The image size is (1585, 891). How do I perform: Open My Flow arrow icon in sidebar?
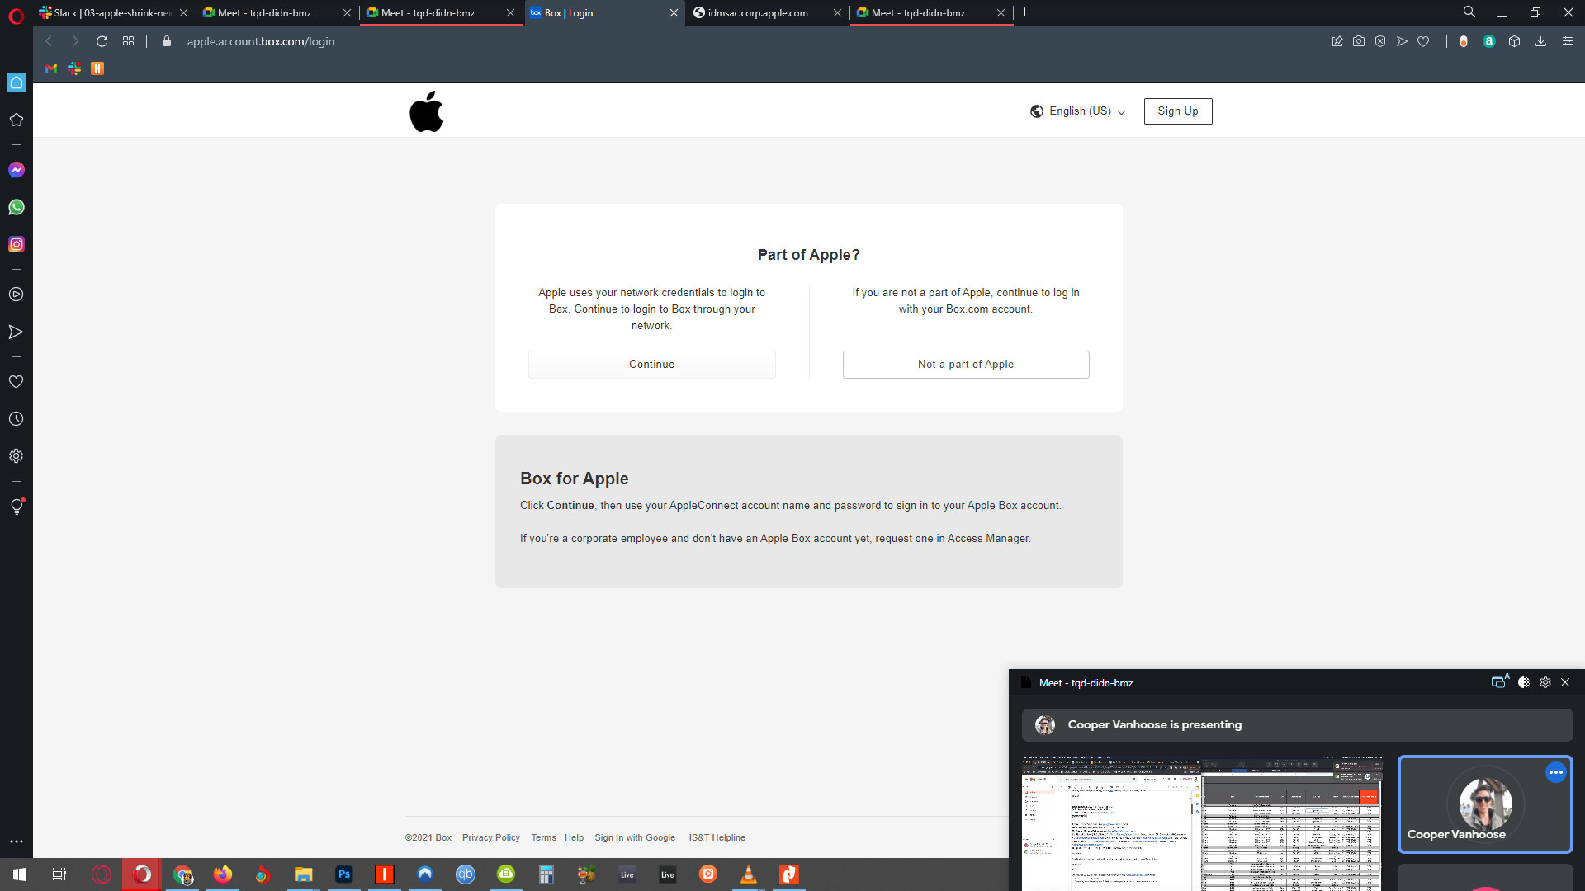16,332
